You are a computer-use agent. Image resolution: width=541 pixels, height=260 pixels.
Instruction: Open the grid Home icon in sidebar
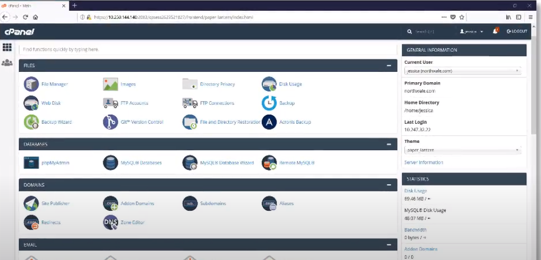(x=7, y=47)
